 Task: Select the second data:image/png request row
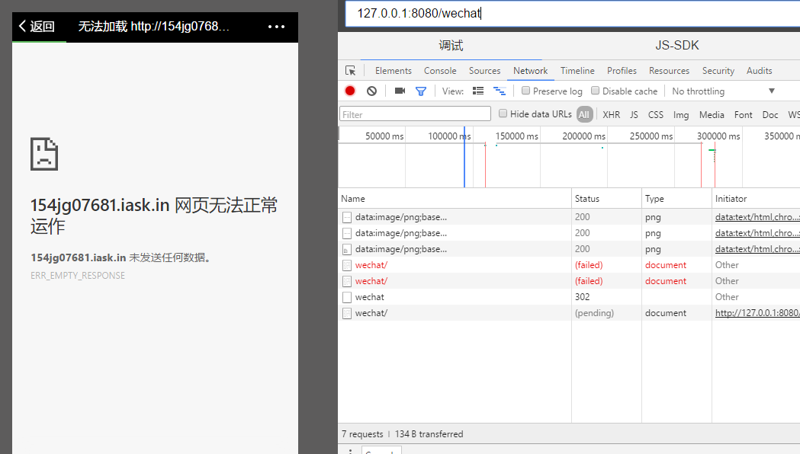[569, 233]
